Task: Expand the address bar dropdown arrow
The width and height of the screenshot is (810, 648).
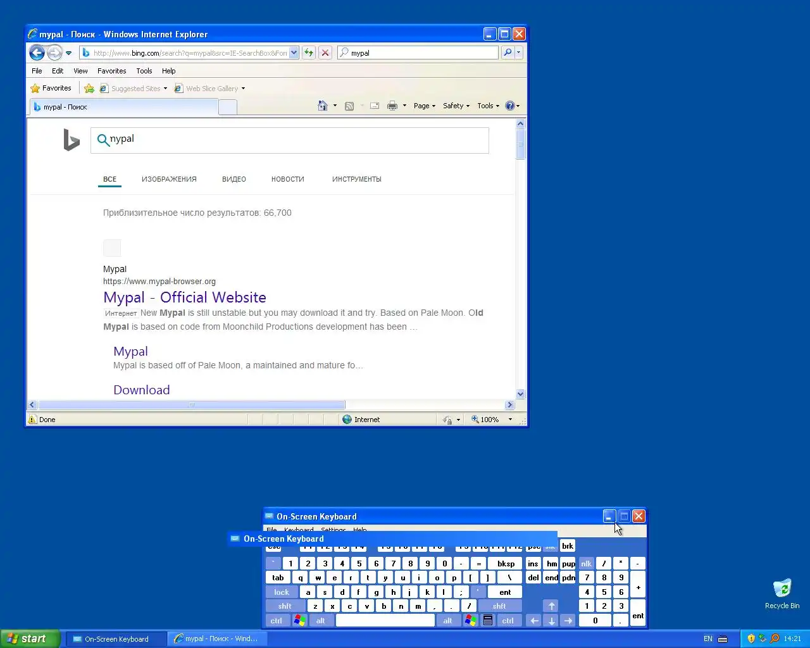Action: [x=294, y=53]
